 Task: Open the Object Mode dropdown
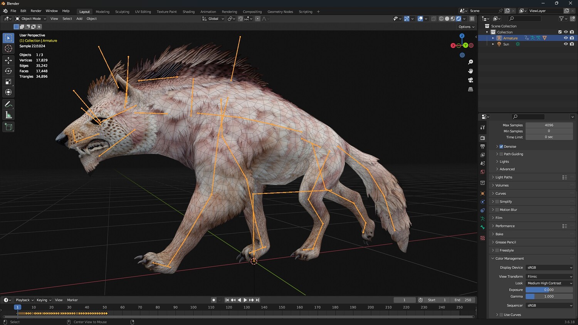coord(31,19)
